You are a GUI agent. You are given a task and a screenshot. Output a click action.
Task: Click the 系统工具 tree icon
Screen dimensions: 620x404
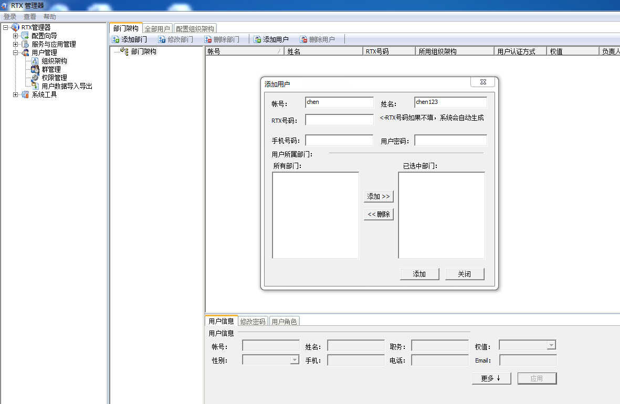tap(25, 94)
